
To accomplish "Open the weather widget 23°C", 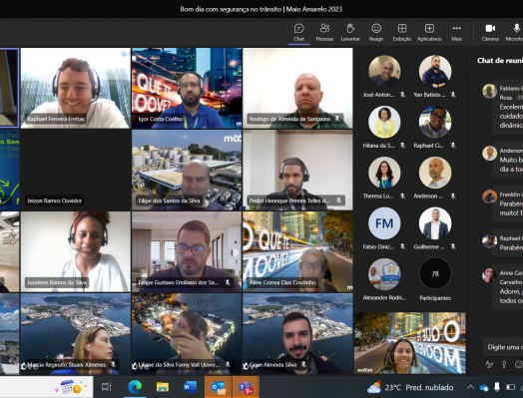I will click(410, 387).
